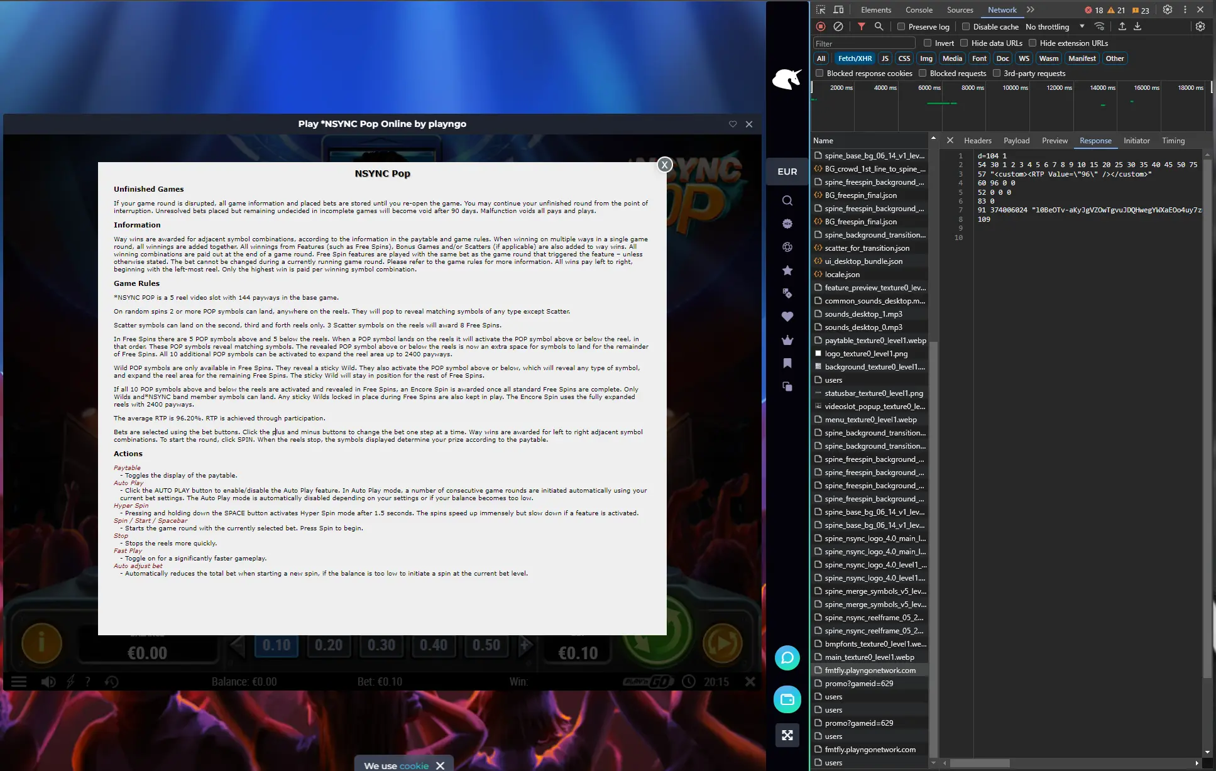The width and height of the screenshot is (1216, 771).
Task: Open the Timing tab
Action: coord(1173,140)
